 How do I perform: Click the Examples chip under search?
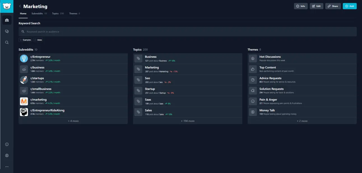[25, 40]
